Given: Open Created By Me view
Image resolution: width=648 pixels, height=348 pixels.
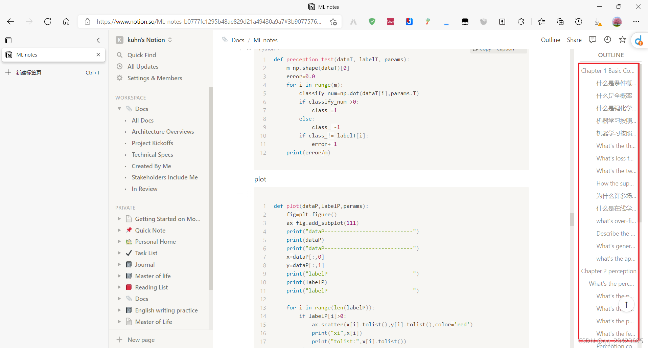Looking at the screenshot, I should click(151, 166).
